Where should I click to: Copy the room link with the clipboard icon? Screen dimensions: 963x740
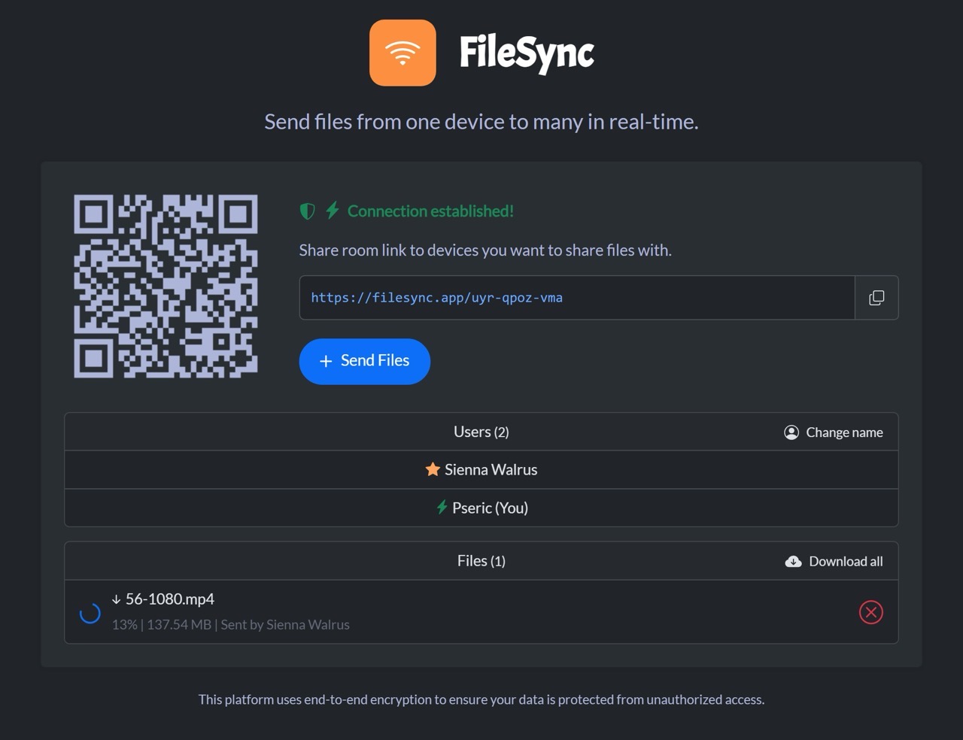[876, 298]
